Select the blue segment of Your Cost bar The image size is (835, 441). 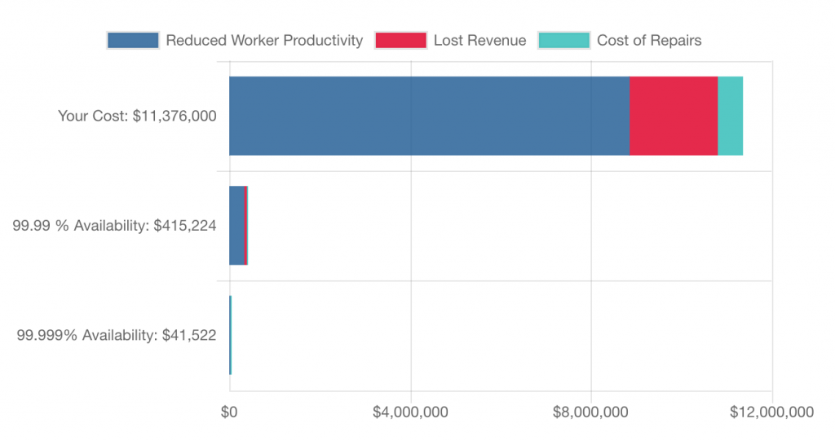pos(428,116)
